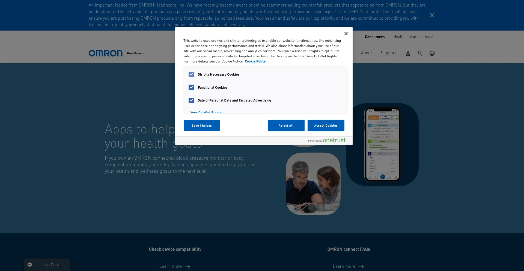Open the Cookie Policy link
Image resolution: width=524 pixels, height=271 pixels.
click(255, 61)
